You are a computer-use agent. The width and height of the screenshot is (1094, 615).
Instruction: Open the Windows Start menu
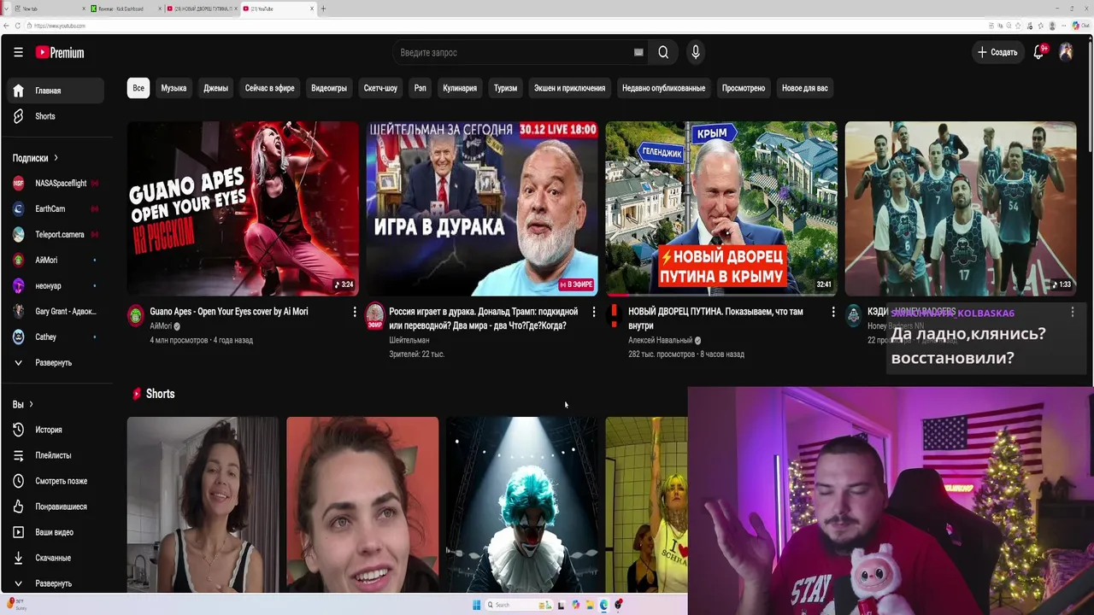pyautogui.click(x=477, y=605)
